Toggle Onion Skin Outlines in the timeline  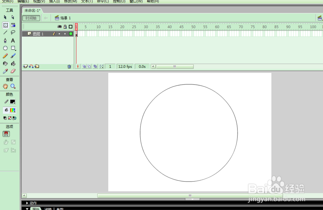(89, 66)
